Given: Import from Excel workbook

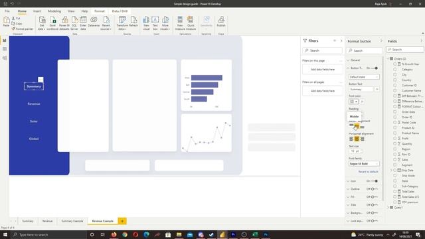Looking at the screenshot, I should point(52,23).
